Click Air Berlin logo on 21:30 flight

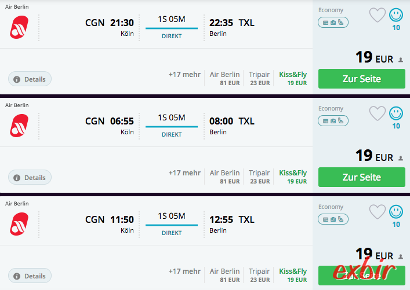click(x=19, y=27)
